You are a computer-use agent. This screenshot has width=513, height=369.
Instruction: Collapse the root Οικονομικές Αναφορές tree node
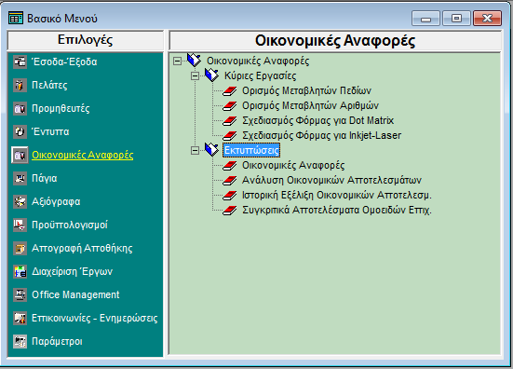177,61
